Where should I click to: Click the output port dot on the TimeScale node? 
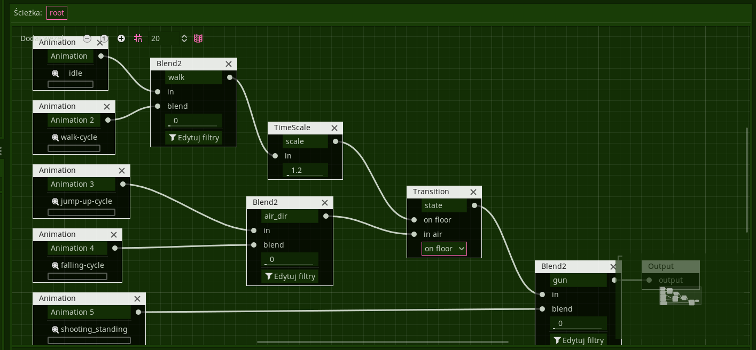click(336, 141)
